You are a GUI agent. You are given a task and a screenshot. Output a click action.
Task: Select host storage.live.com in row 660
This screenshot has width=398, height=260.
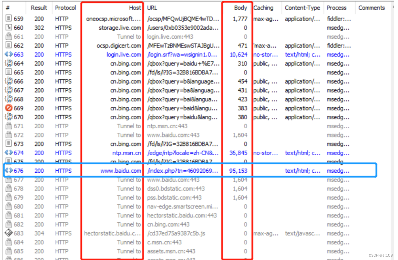coord(120,28)
